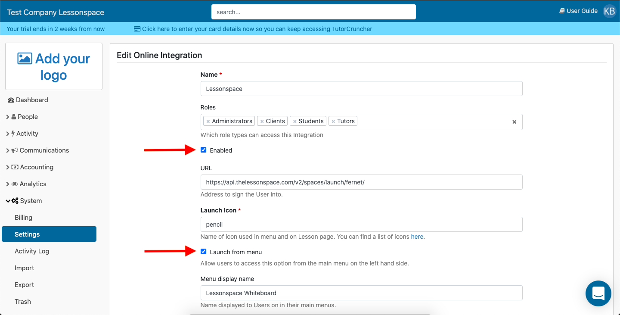The height and width of the screenshot is (315, 620).
Task: Click the Menu display name field
Action: pos(361,293)
